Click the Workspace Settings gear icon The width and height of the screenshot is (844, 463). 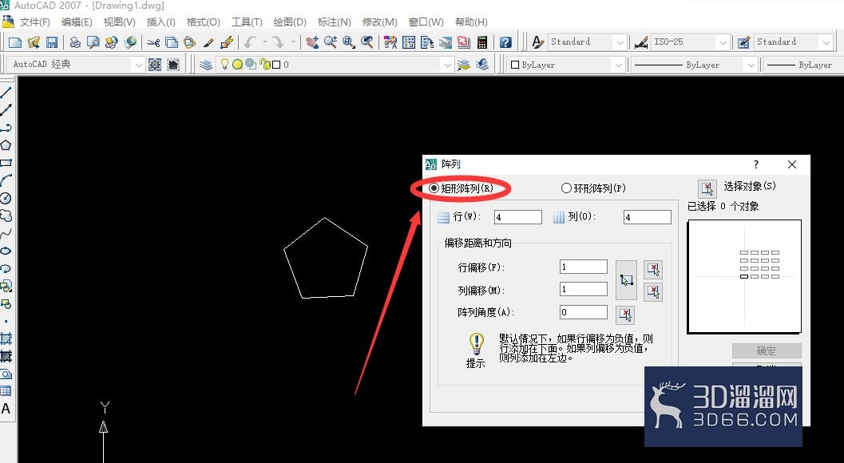tap(155, 65)
